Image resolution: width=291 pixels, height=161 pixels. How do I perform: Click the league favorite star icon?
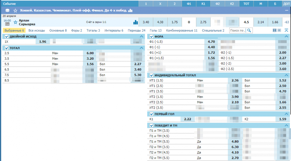point(15,11)
